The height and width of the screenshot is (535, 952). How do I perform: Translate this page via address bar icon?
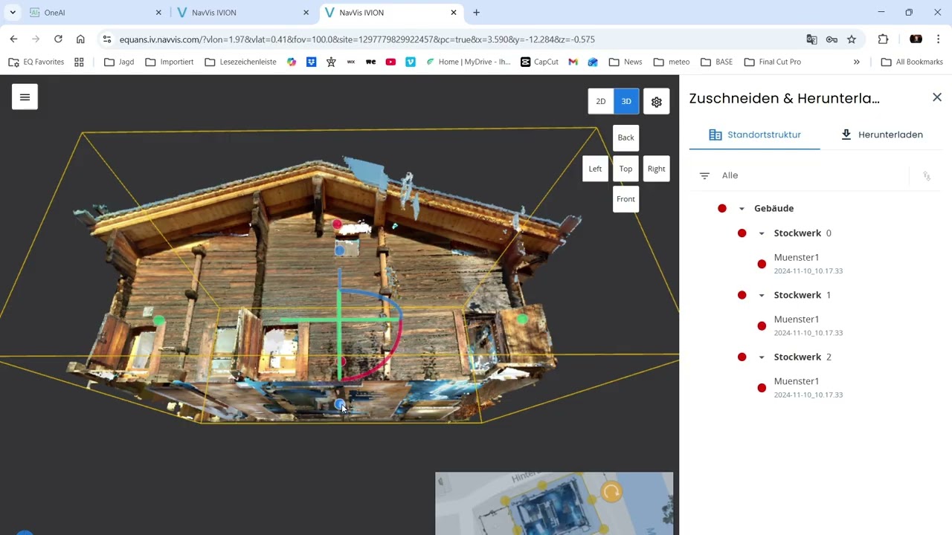click(x=811, y=39)
